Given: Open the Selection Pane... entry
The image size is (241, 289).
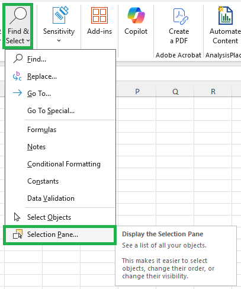Looking at the screenshot, I should click(60, 235).
